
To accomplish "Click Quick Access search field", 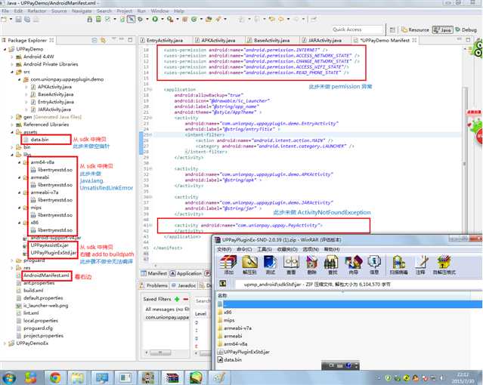I will pyautogui.click(x=357, y=29).
